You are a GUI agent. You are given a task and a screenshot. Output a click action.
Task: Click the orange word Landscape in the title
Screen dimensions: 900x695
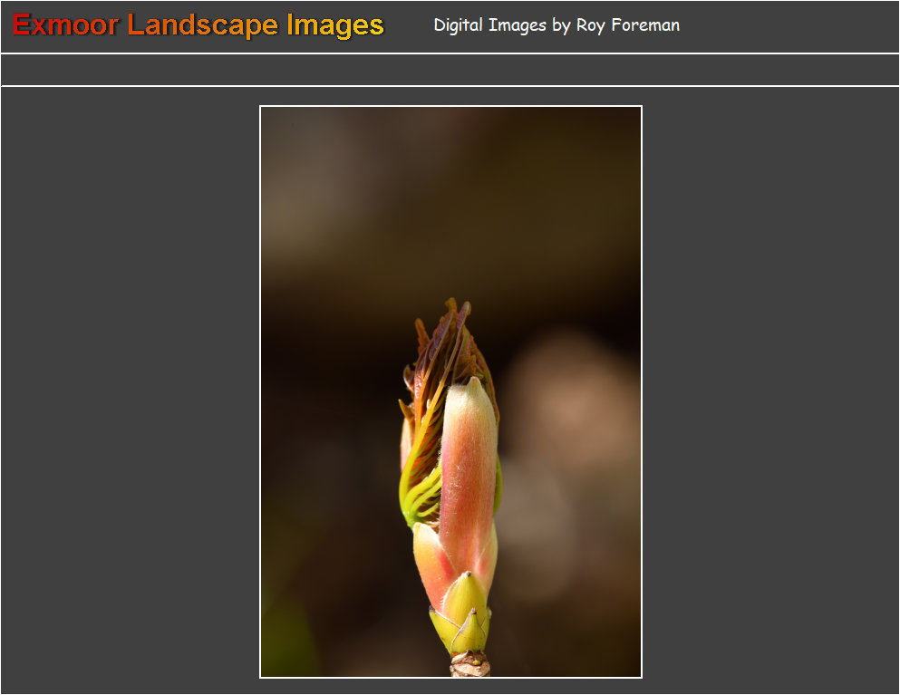coord(202,25)
